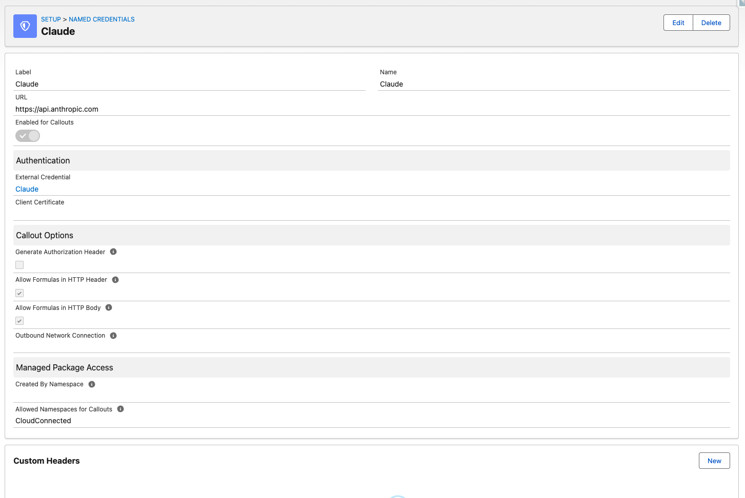Click the Named Credentials shield icon
The height and width of the screenshot is (498, 745).
25,26
